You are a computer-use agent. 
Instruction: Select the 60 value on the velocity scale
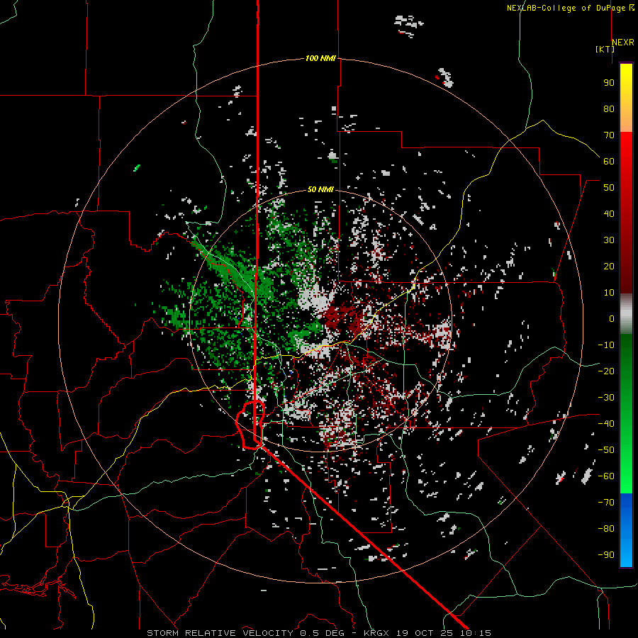click(x=609, y=161)
